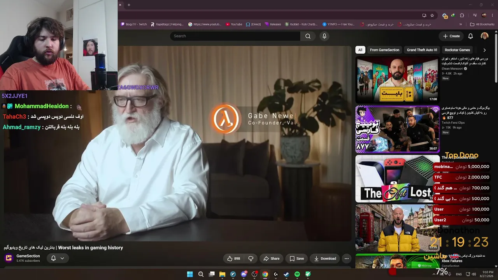Open OBS Studio from the taskbar

coord(254,274)
